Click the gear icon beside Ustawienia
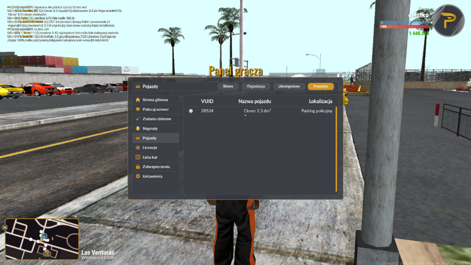 [x=138, y=176]
